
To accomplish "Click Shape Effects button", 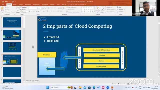I will click(x=110, y=12).
